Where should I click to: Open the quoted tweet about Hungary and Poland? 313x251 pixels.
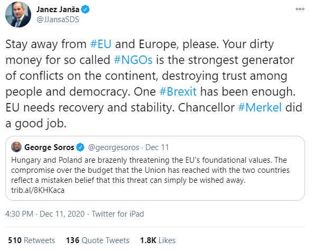pyautogui.click(x=155, y=168)
